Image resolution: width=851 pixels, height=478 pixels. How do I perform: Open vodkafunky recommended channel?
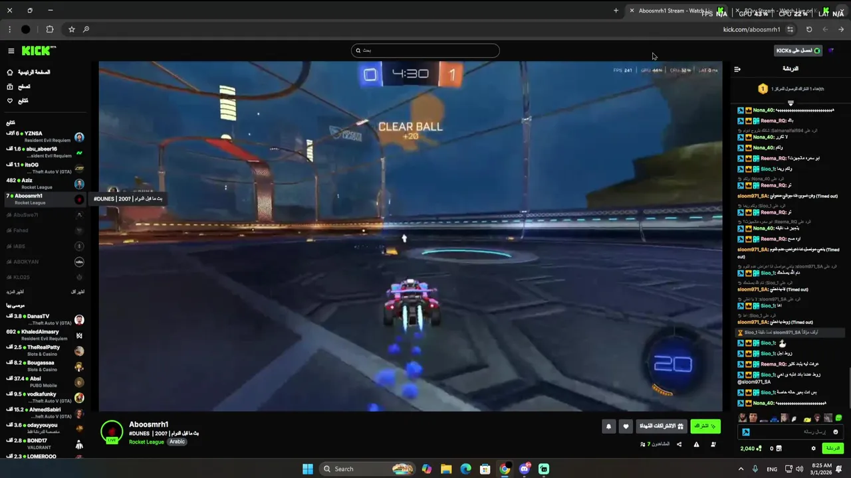click(x=45, y=397)
